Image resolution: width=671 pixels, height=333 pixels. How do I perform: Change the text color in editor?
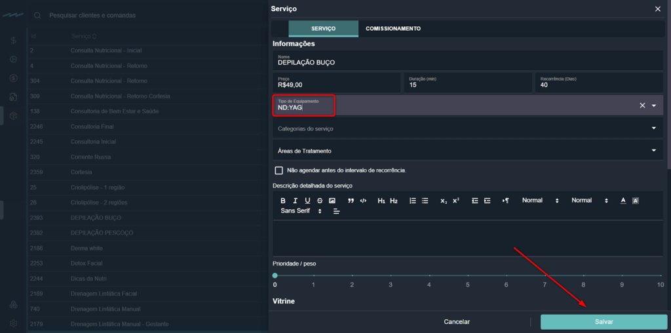(623, 201)
